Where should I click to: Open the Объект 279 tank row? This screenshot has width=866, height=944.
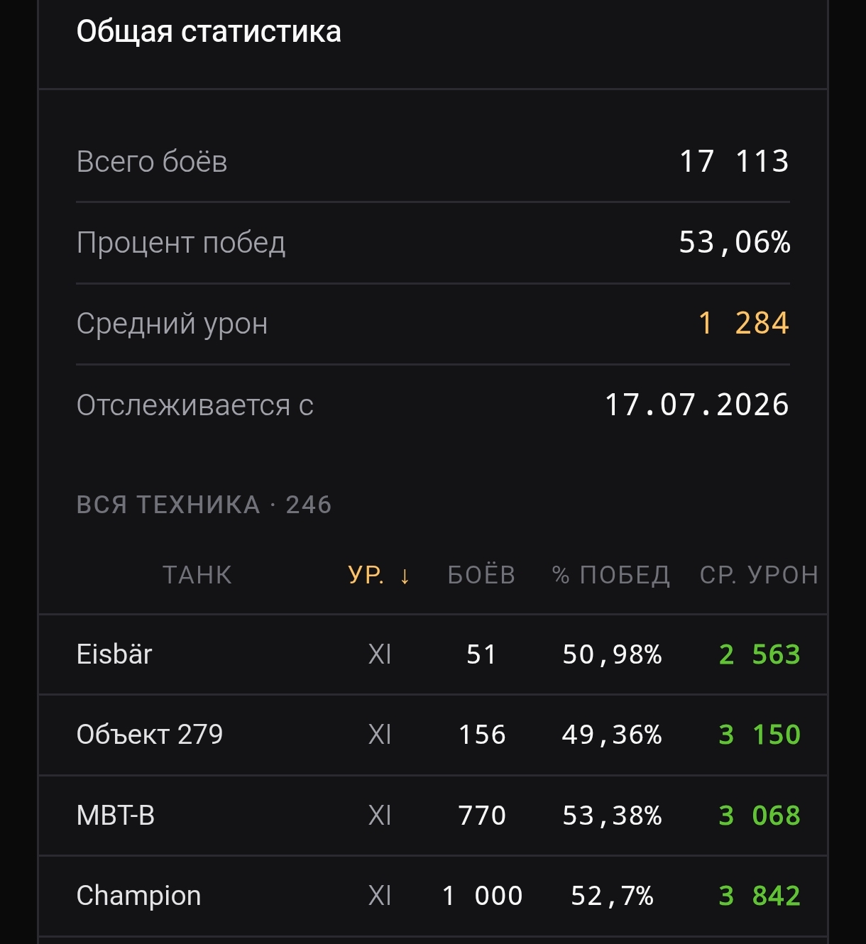433,735
